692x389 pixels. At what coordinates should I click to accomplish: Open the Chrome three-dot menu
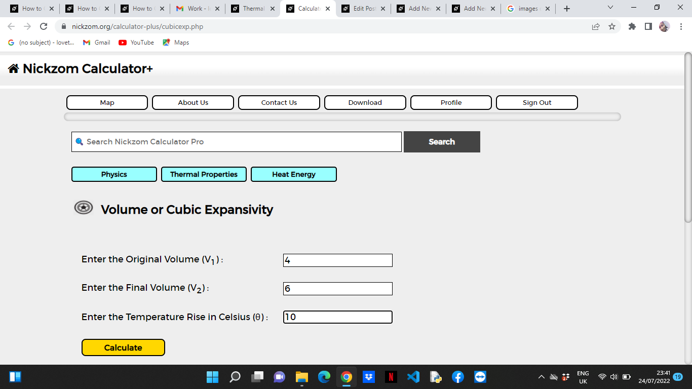[681, 26]
